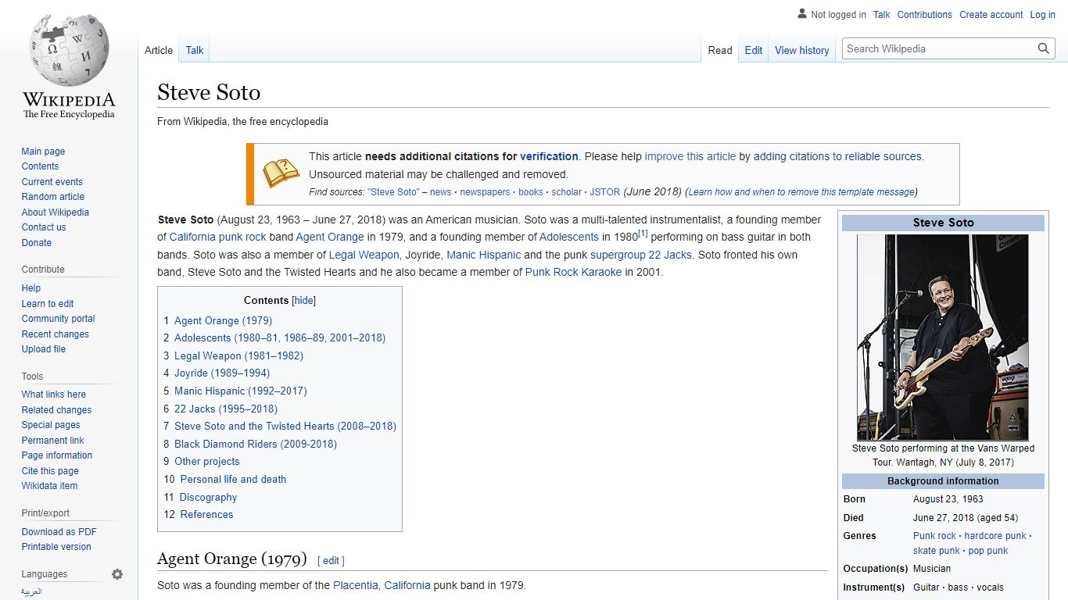This screenshot has height=600, width=1068.
Task: Jump to Joyride (1989–1994) entry
Action: (x=222, y=373)
